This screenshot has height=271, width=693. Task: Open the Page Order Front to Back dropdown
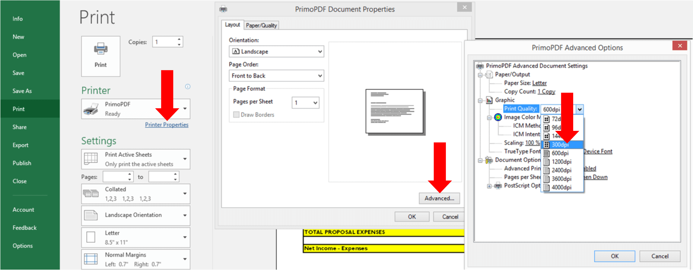pyautogui.click(x=276, y=76)
